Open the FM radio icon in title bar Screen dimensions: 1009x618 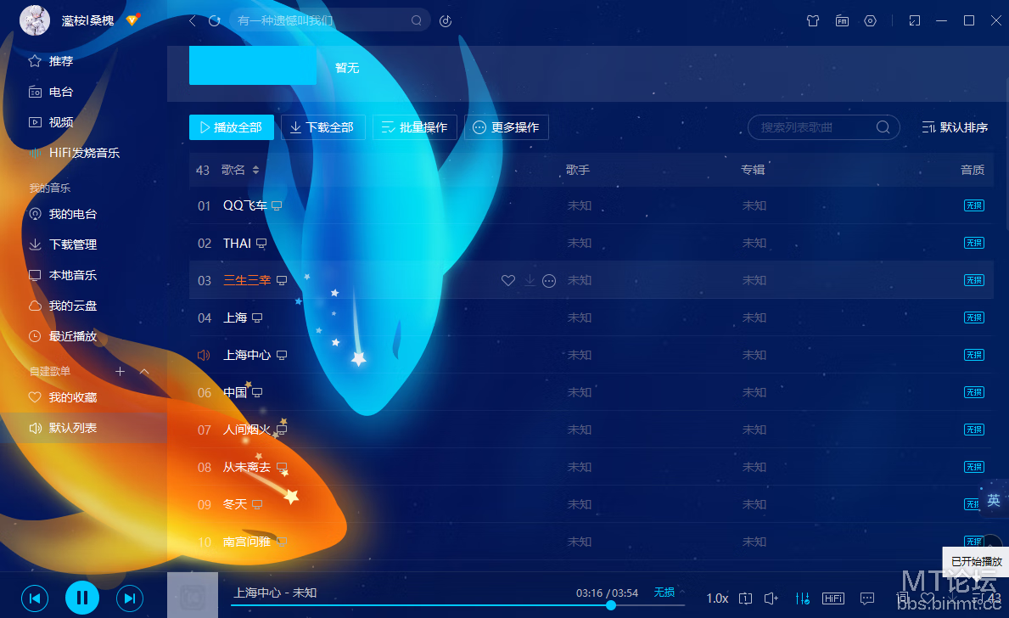(842, 20)
